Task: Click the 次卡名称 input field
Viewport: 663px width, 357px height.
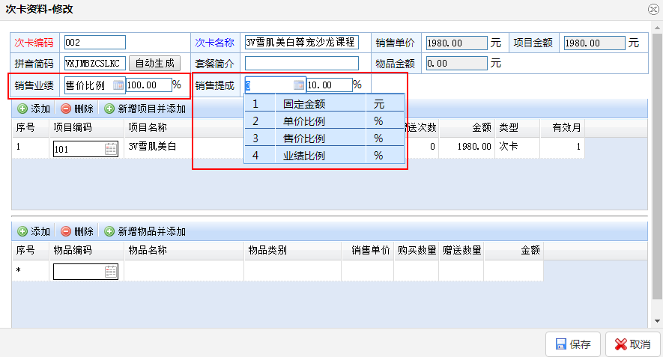Action: [x=301, y=43]
